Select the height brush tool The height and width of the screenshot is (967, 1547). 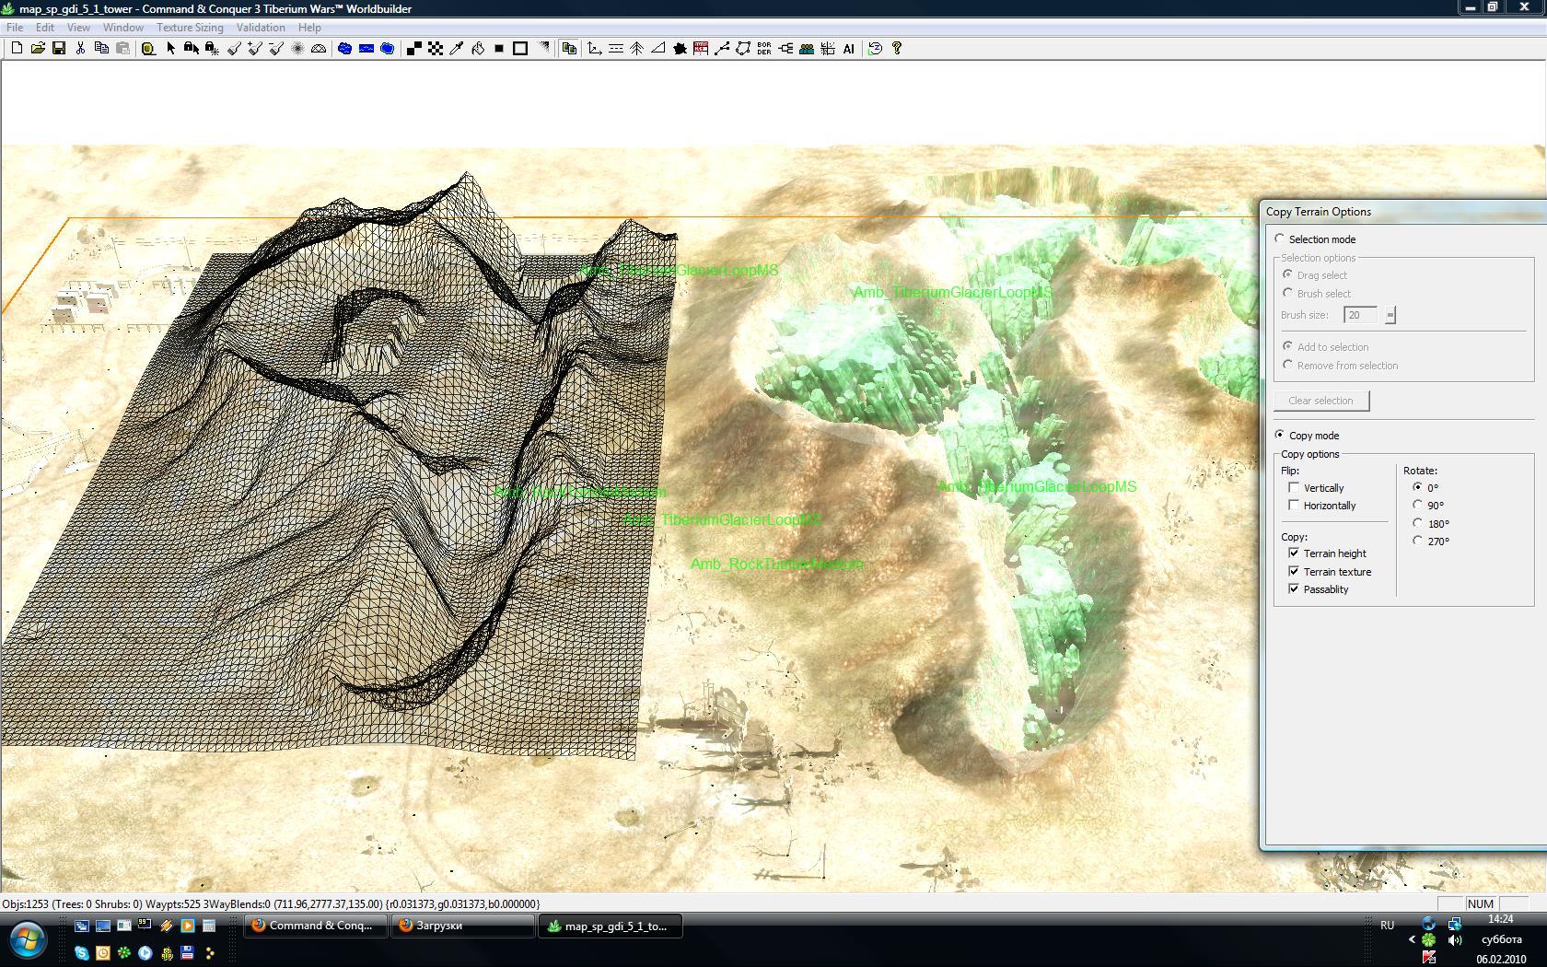pos(234,48)
